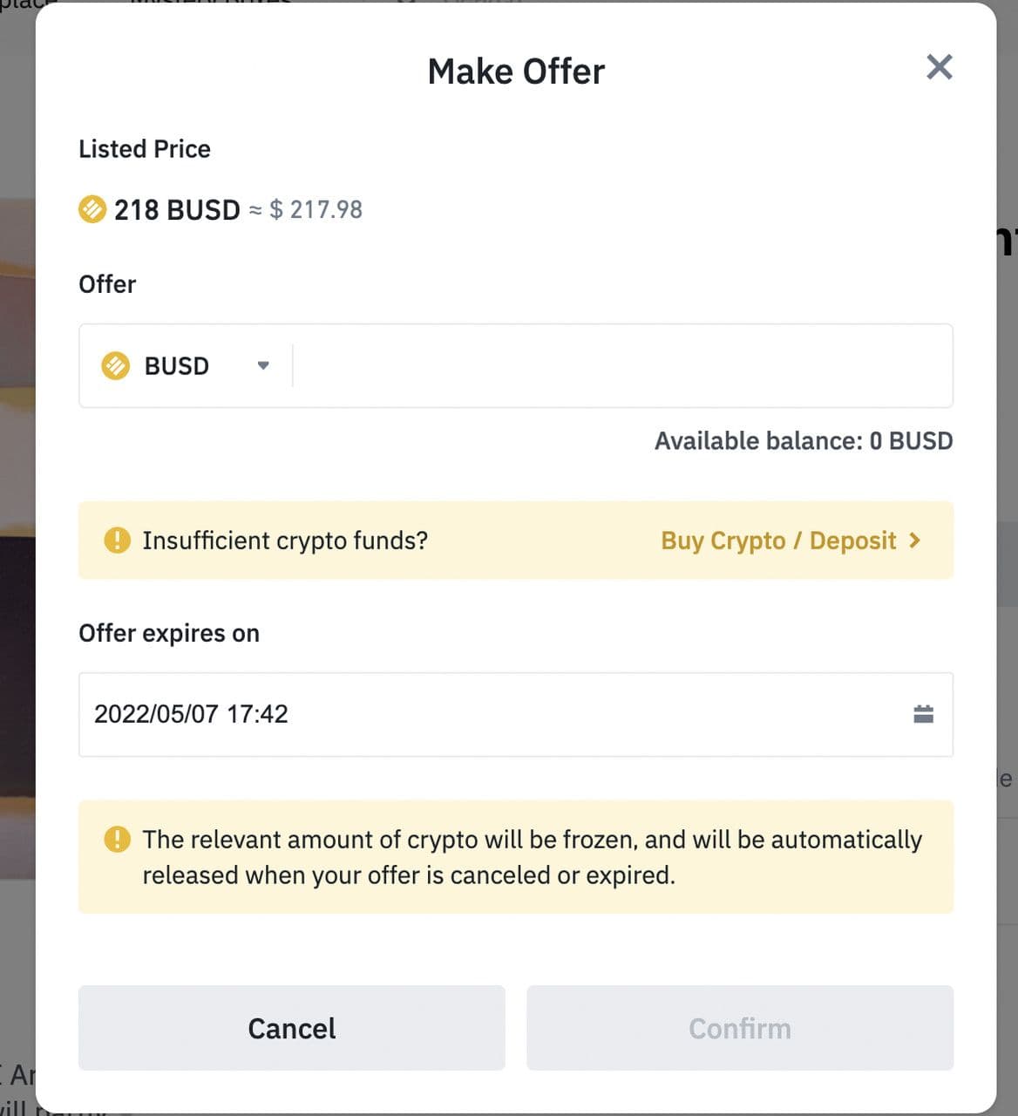Click the offer expiry date 2022/05/07 17:42
Screen dimensions: 1018x1116
point(191,714)
